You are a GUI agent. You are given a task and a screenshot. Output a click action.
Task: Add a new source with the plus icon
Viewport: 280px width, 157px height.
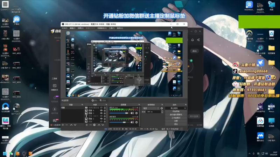pos(86,125)
